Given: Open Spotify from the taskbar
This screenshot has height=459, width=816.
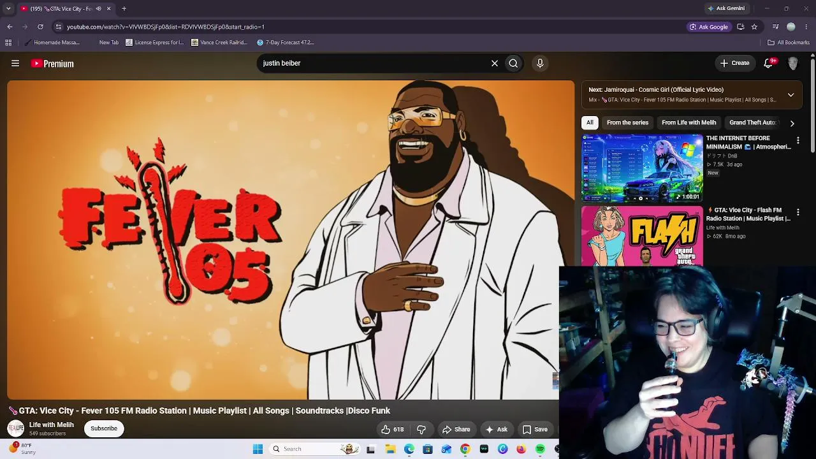Looking at the screenshot, I should [x=540, y=449].
